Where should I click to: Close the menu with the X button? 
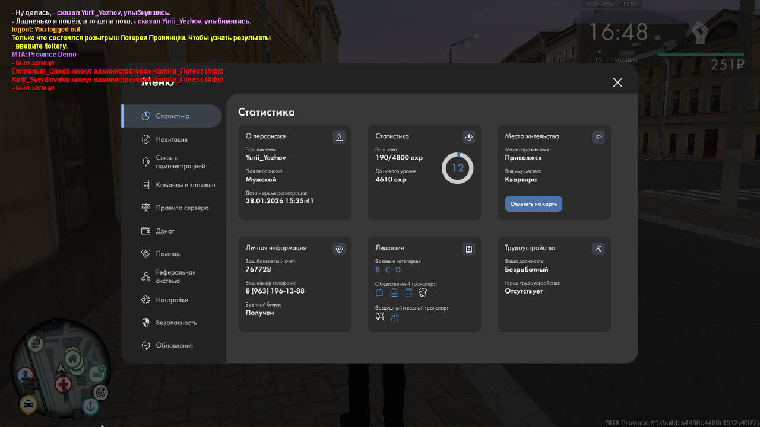[x=617, y=82]
